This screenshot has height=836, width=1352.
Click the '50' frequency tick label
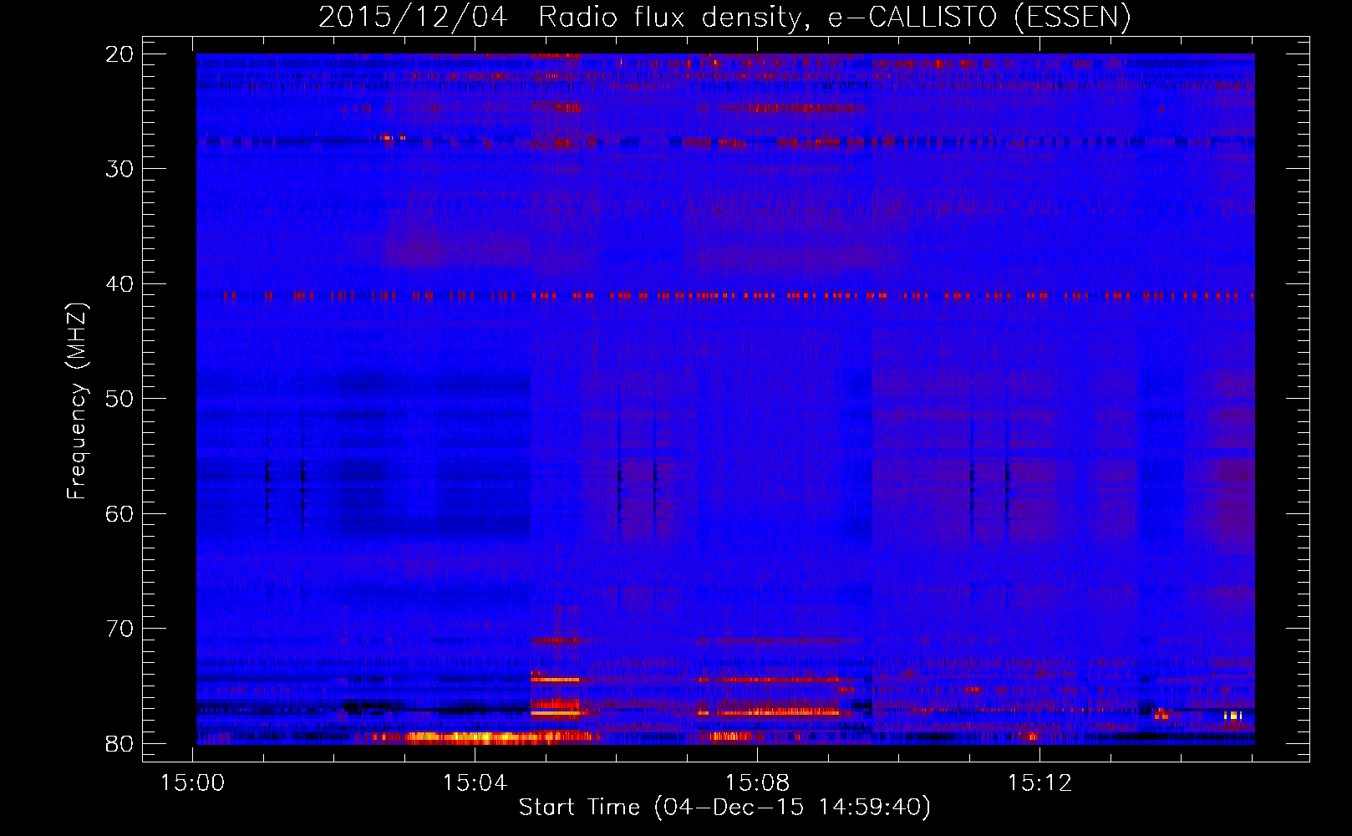(120, 399)
